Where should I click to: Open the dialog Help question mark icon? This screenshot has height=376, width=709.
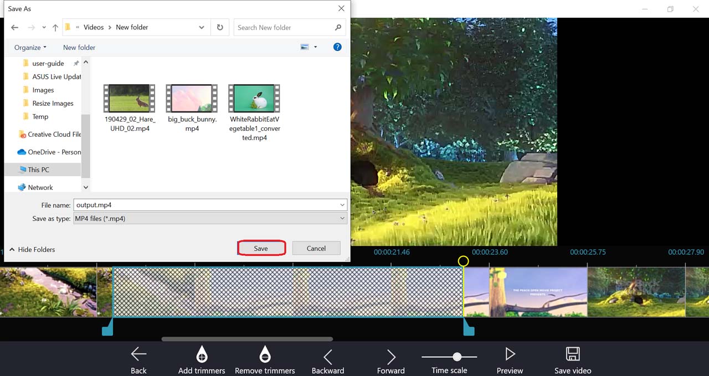point(337,47)
